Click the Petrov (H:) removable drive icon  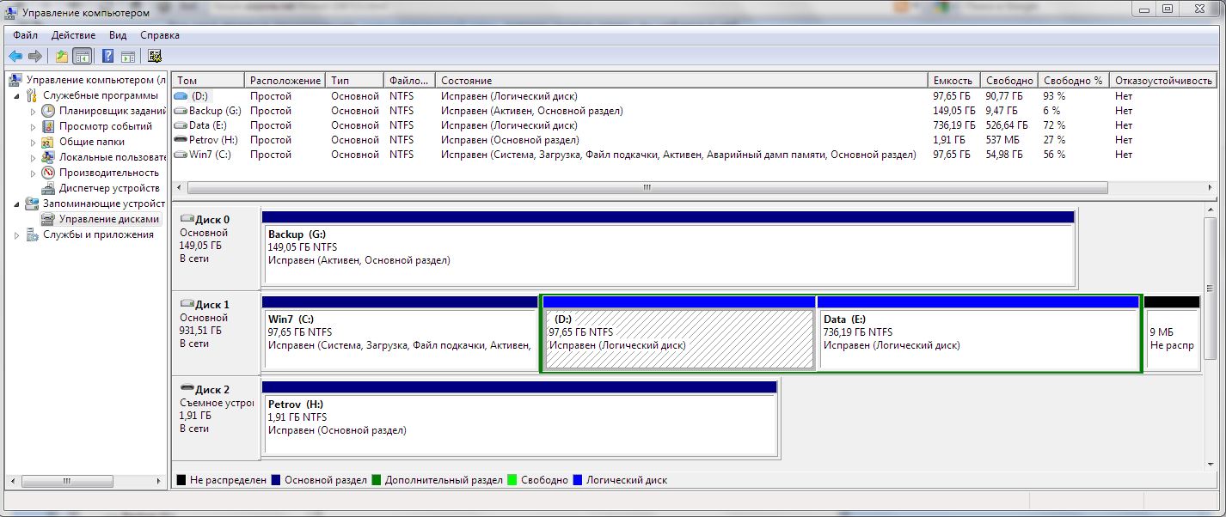pos(181,139)
